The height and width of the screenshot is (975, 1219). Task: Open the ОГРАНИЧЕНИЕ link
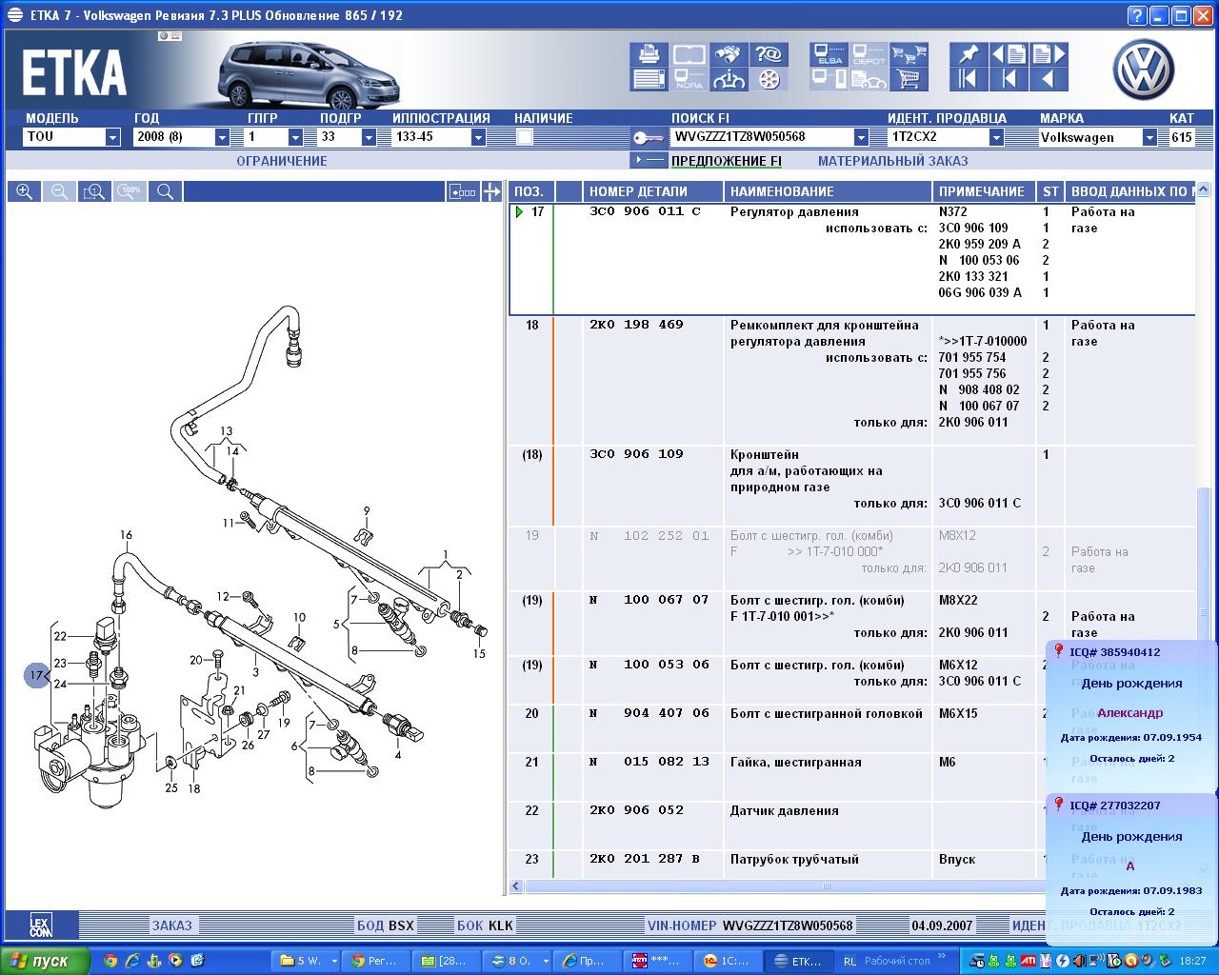282,161
